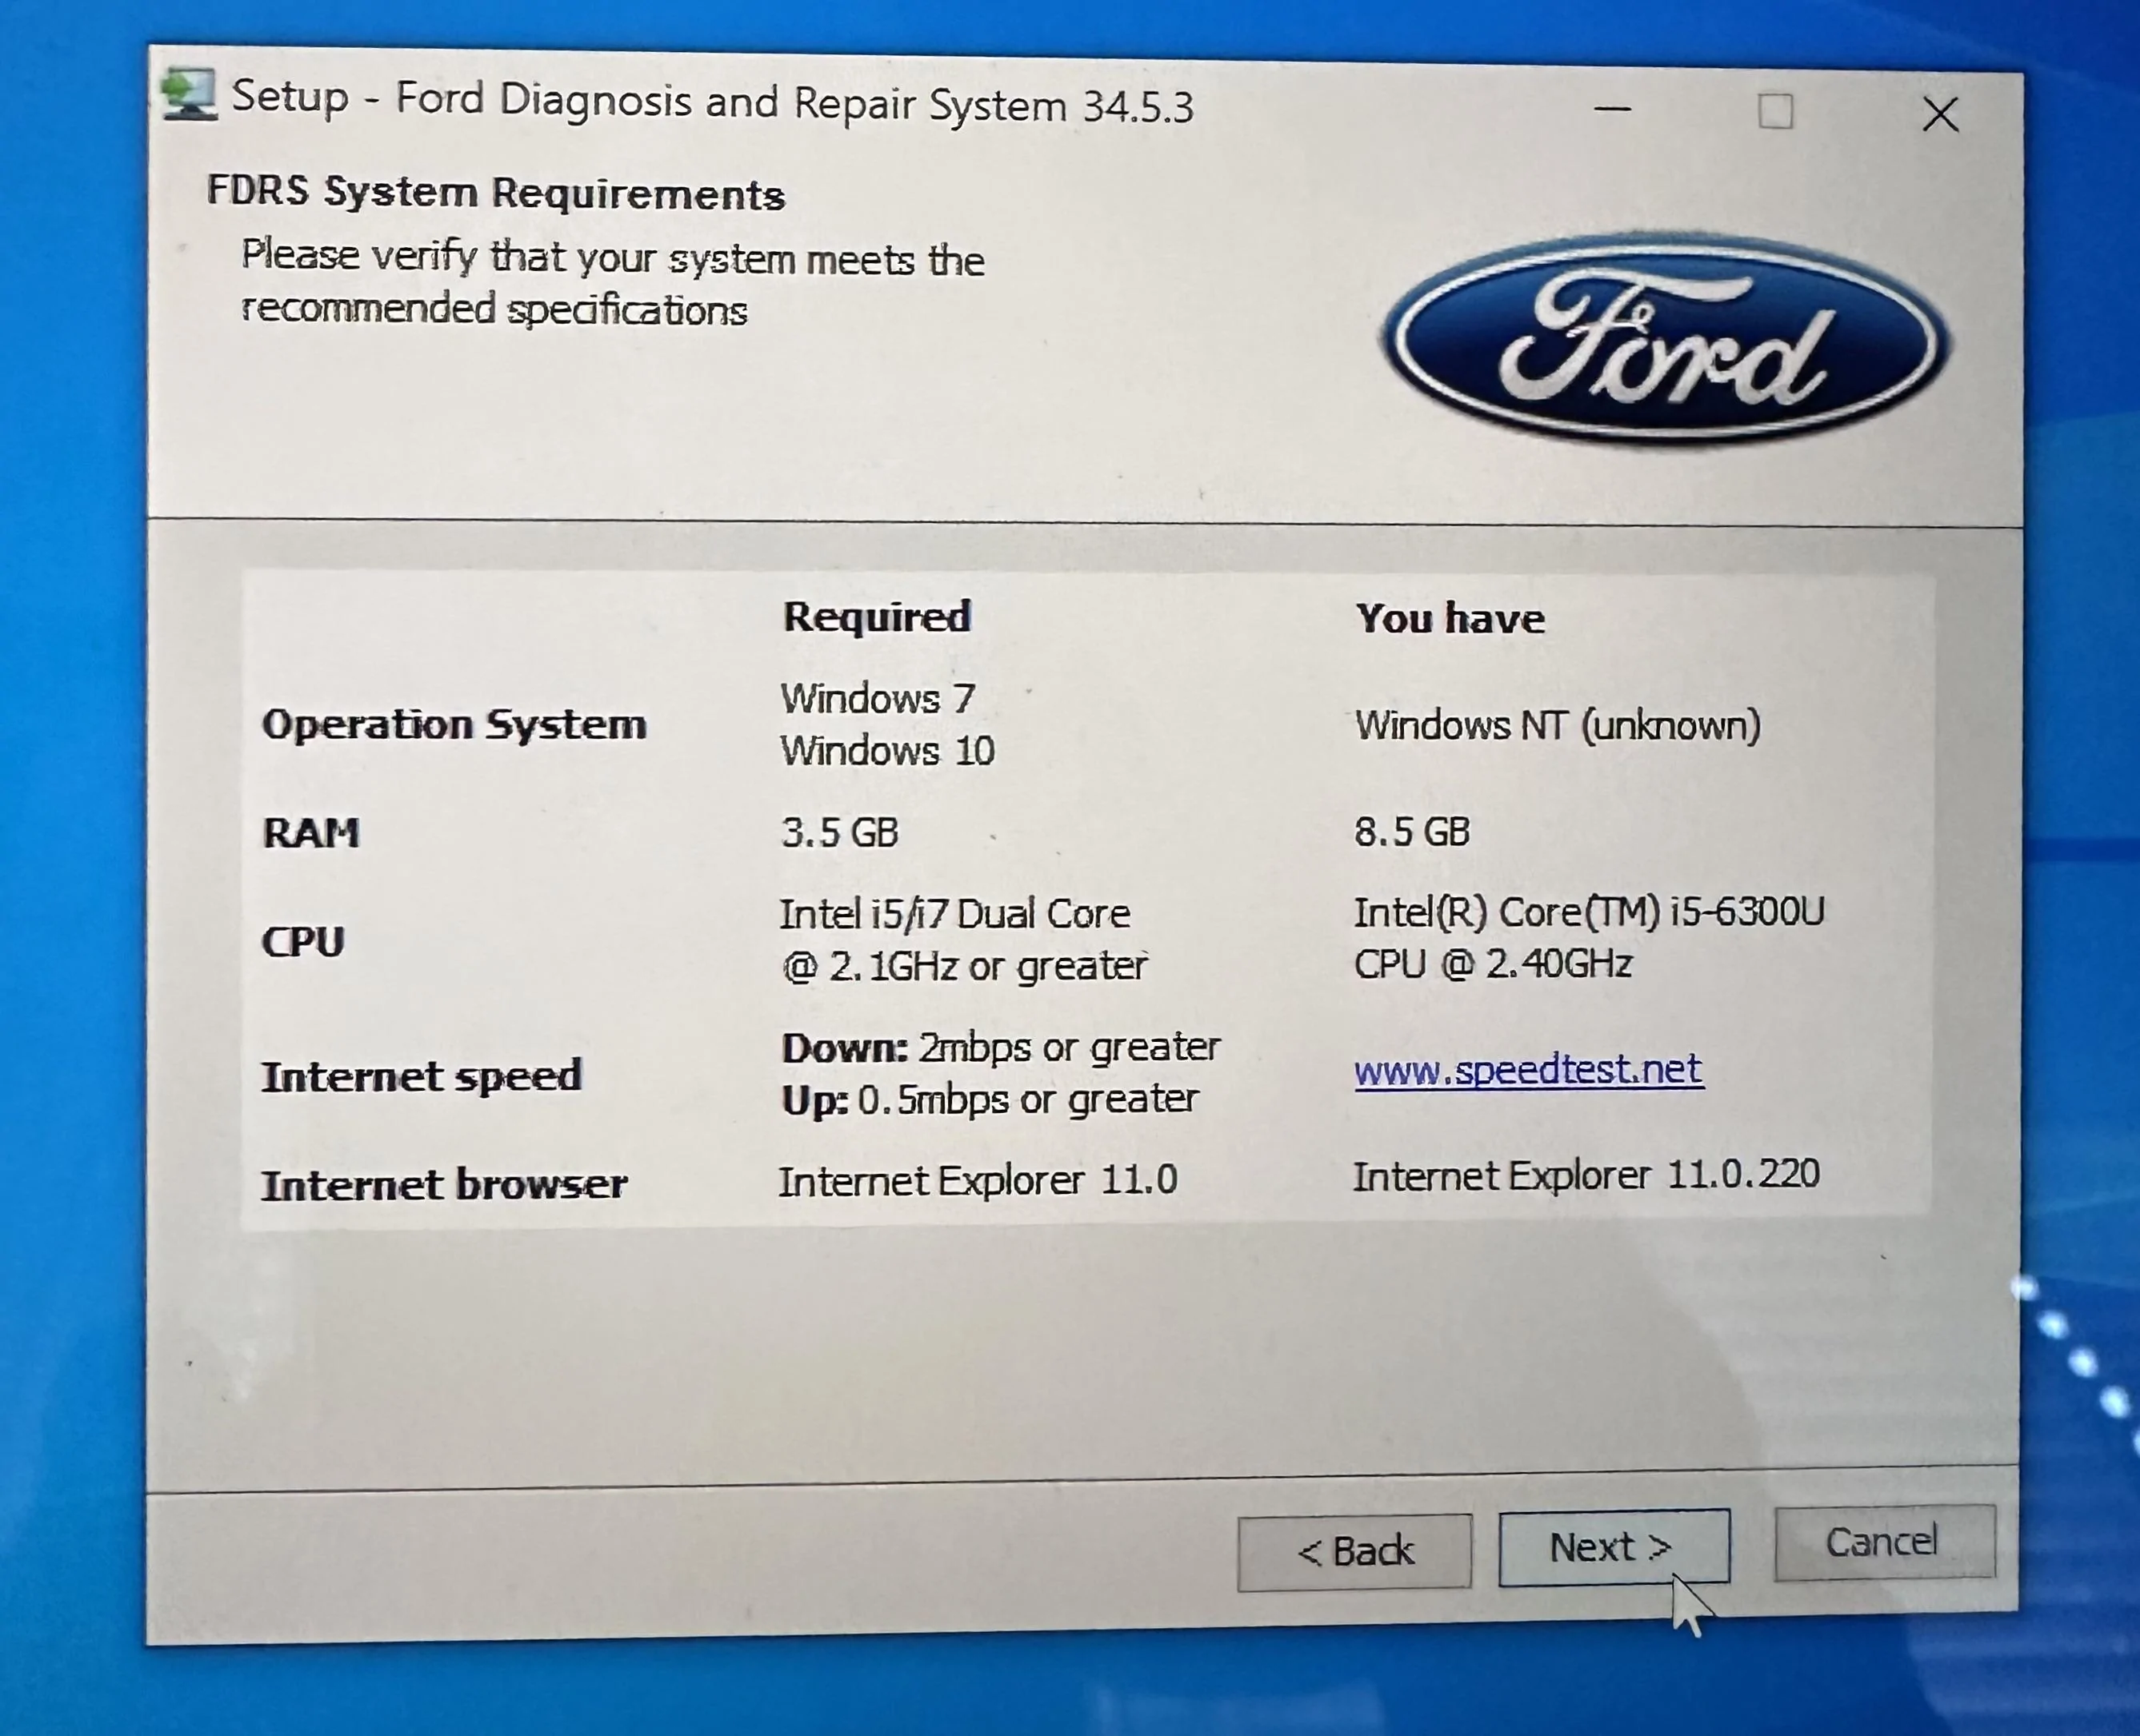Select the CPU row label
Screen dimensions: 2140x1736
pos(302,942)
